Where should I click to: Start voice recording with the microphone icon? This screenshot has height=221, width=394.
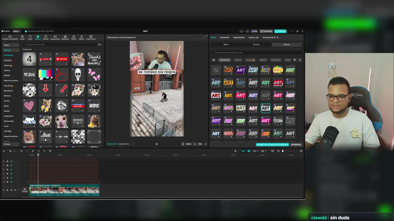pyautogui.click(x=235, y=151)
